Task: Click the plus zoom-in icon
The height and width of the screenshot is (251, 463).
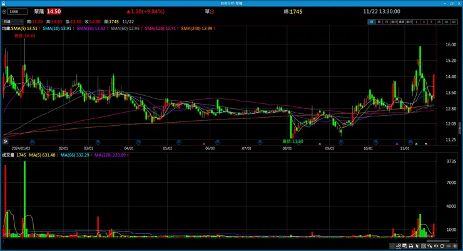Action: point(455,246)
